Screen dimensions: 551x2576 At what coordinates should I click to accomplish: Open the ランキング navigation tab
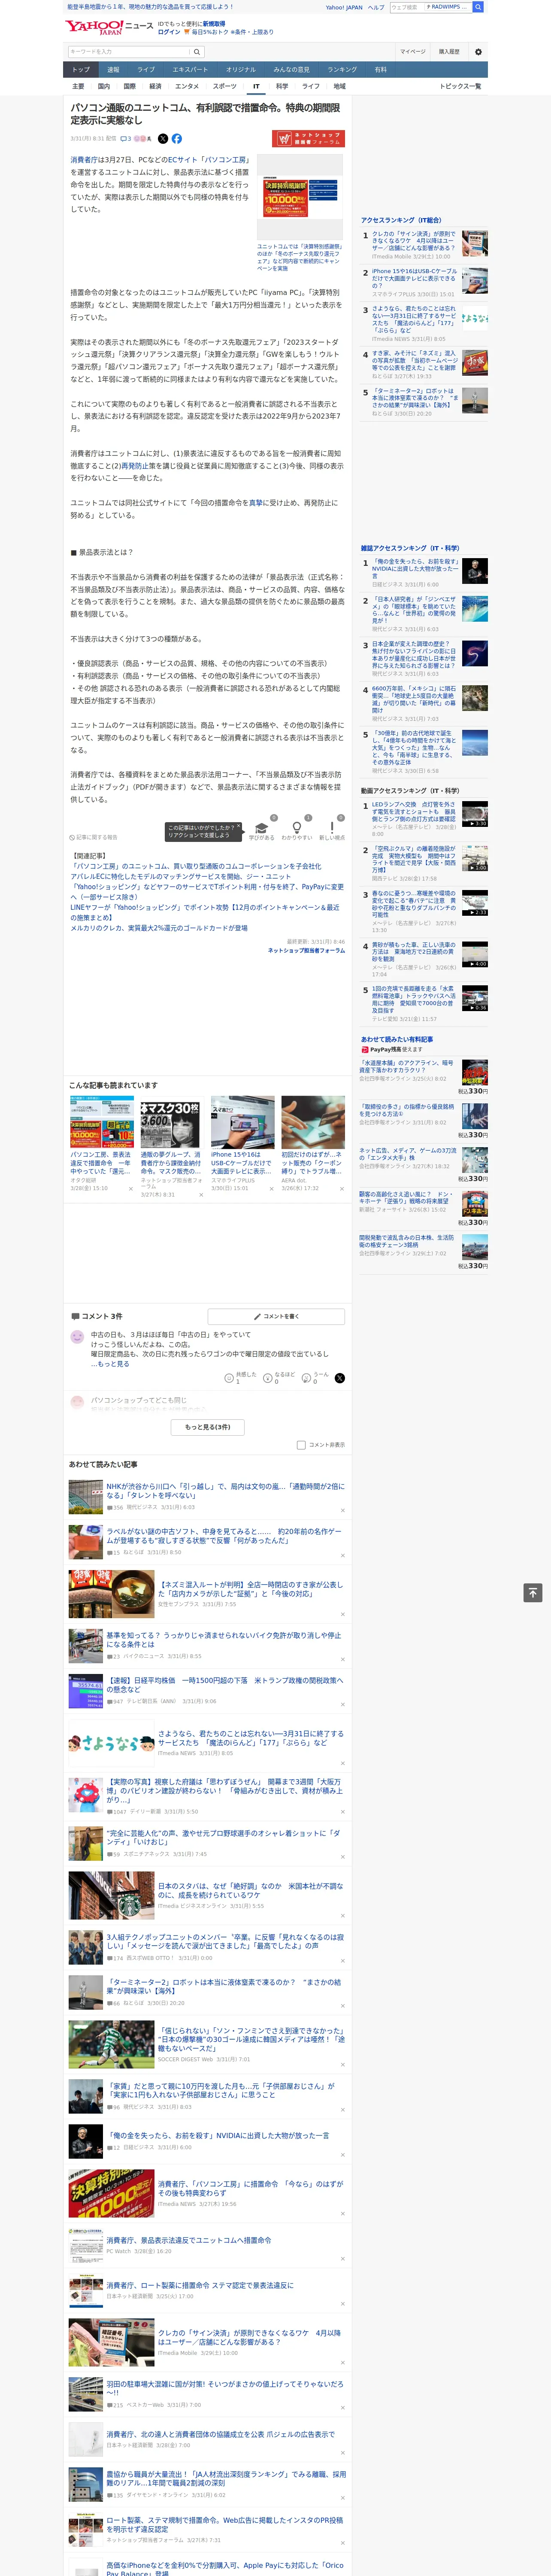coord(342,70)
